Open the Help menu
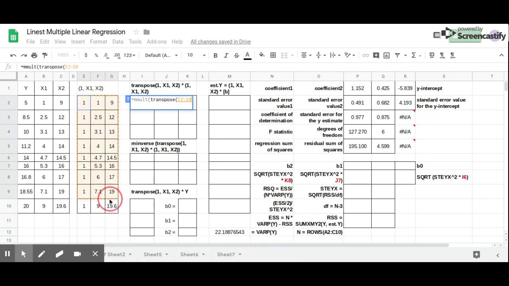This screenshot has width=509, height=286. [x=177, y=42]
